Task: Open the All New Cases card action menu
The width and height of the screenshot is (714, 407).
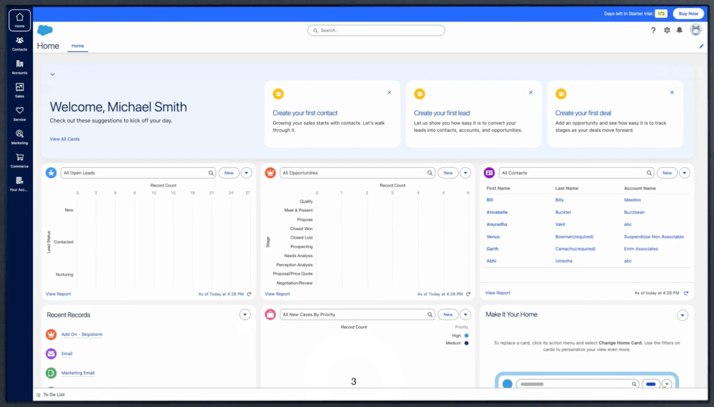Action: tap(465, 315)
